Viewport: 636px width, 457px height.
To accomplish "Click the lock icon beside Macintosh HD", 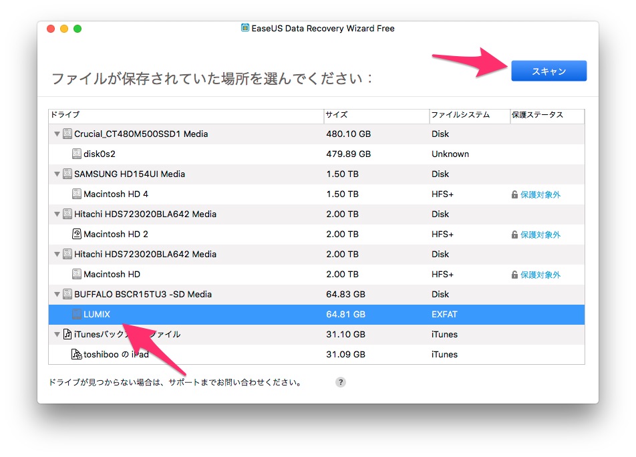I will click(514, 275).
